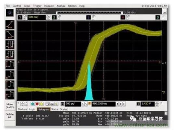
Task: Enable the channel 3 On checkbox
Action: (x=93, y=18)
